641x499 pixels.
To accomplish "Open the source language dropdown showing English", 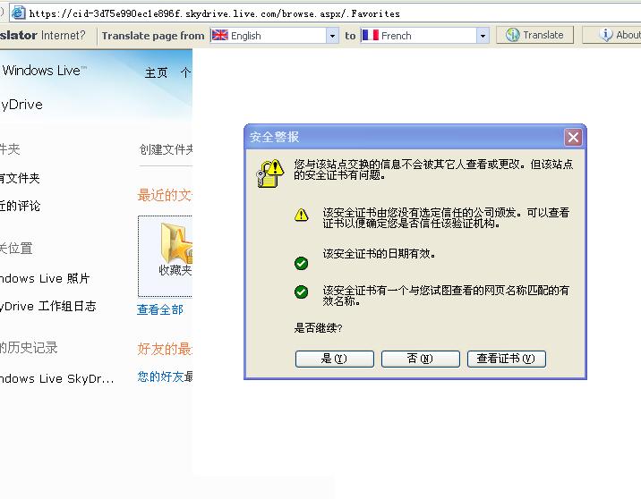I will pyautogui.click(x=332, y=36).
